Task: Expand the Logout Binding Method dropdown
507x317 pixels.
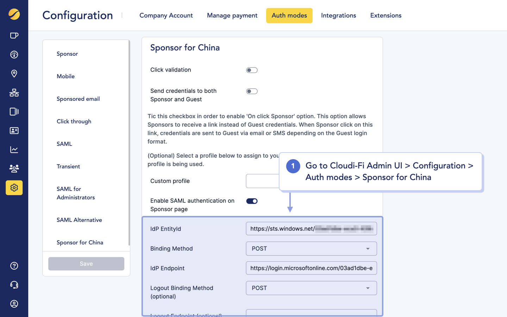Action: (x=311, y=288)
